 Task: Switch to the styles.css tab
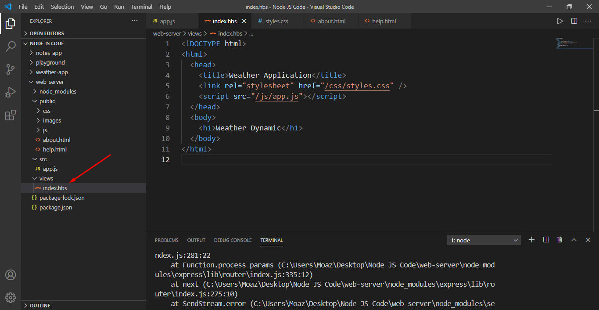(x=277, y=21)
